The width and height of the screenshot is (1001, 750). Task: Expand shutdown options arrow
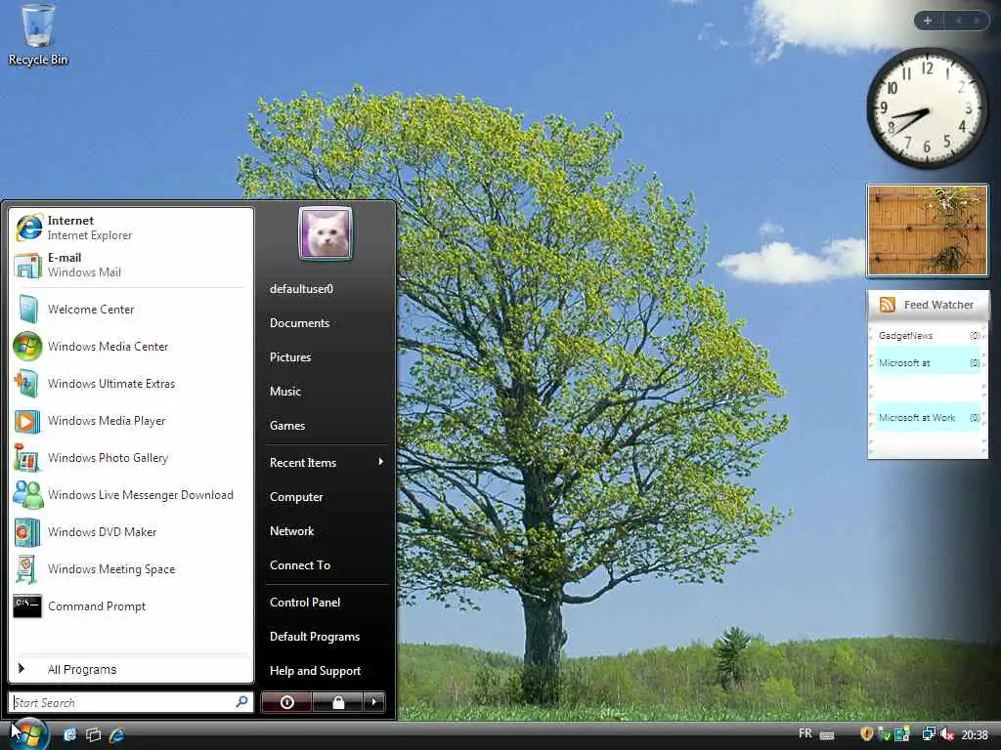coord(374,702)
